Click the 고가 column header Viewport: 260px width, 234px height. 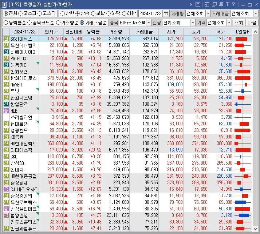click(x=196, y=32)
